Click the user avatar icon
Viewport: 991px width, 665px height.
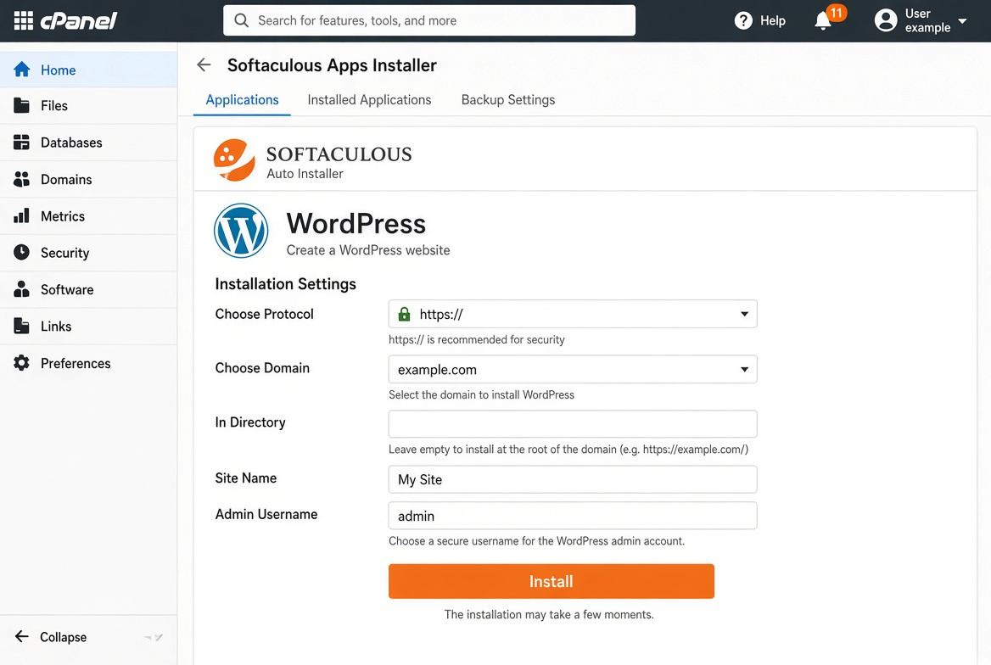(886, 20)
